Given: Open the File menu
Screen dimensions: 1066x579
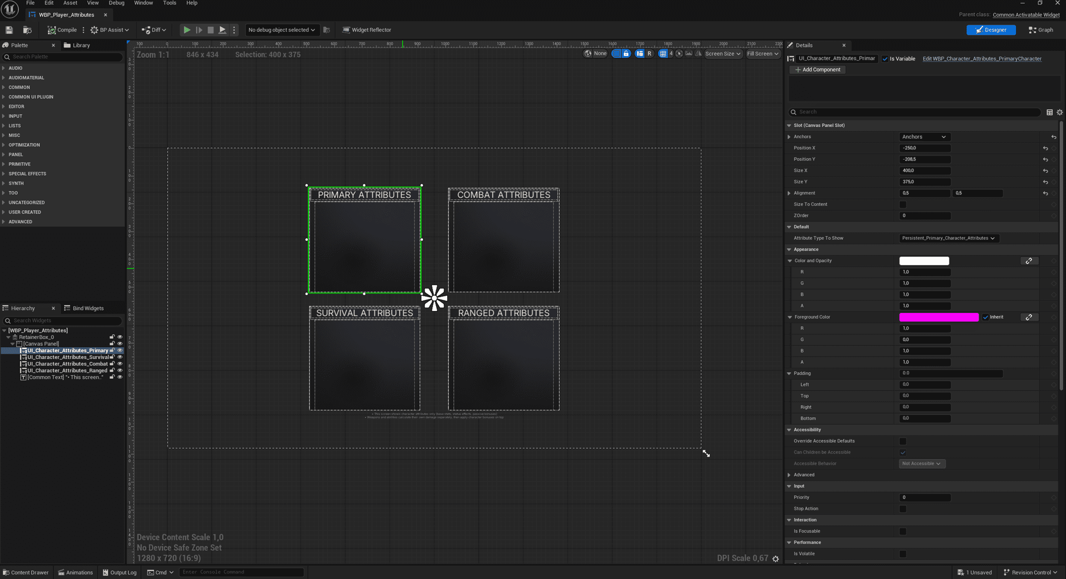Looking at the screenshot, I should (x=30, y=3).
